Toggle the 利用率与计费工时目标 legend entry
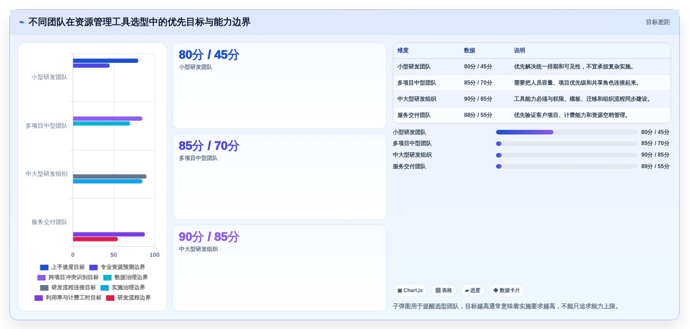The height and width of the screenshot is (329, 689). point(68,298)
